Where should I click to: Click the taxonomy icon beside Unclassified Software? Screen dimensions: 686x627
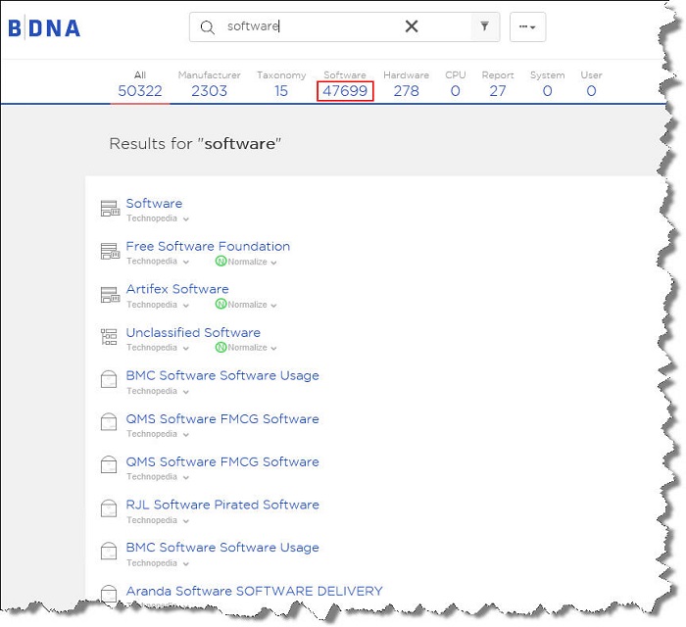[109, 337]
